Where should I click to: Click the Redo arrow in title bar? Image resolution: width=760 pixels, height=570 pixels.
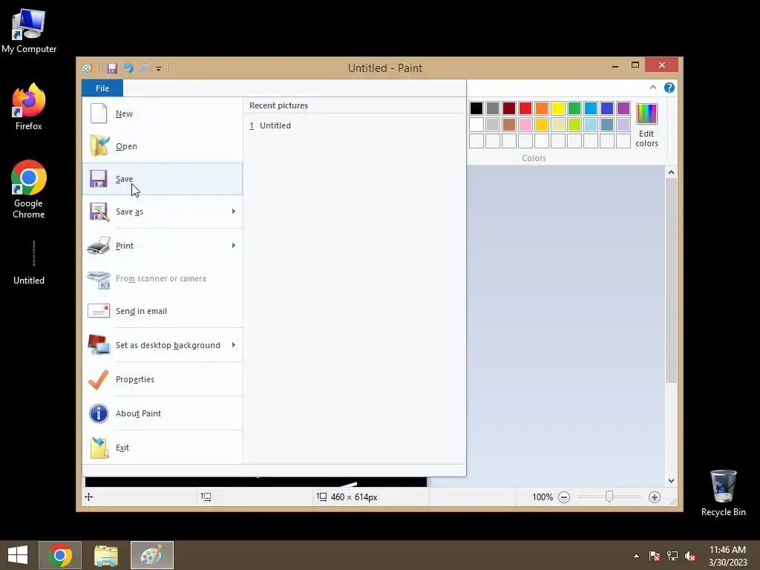pyautogui.click(x=145, y=68)
